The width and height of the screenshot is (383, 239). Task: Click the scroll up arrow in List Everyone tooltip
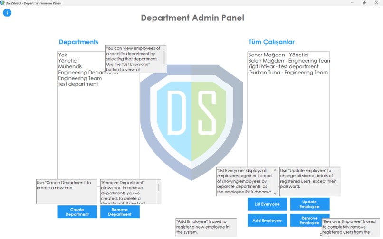pyautogui.click(x=275, y=170)
